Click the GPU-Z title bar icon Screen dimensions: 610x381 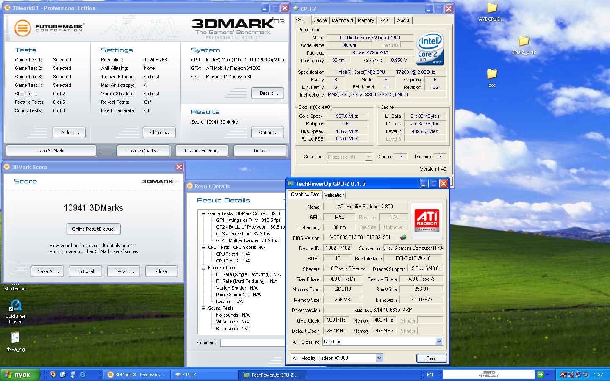(291, 184)
